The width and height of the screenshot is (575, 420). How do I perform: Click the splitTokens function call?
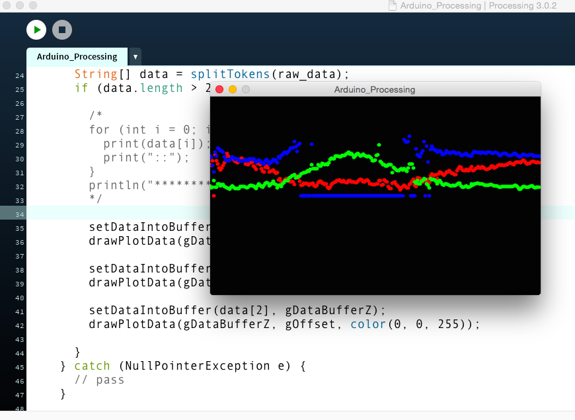click(230, 74)
